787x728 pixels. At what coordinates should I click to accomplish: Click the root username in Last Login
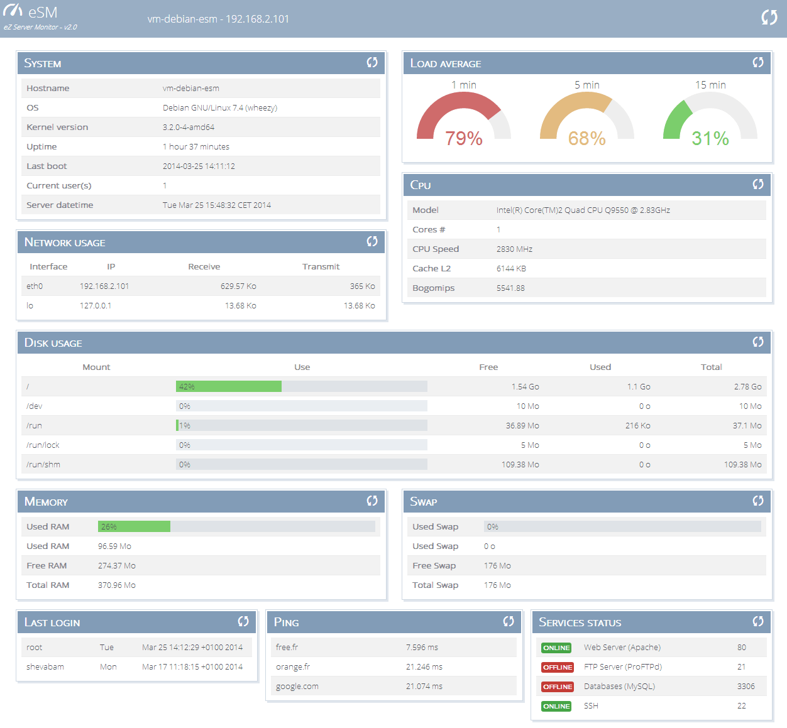click(x=35, y=648)
